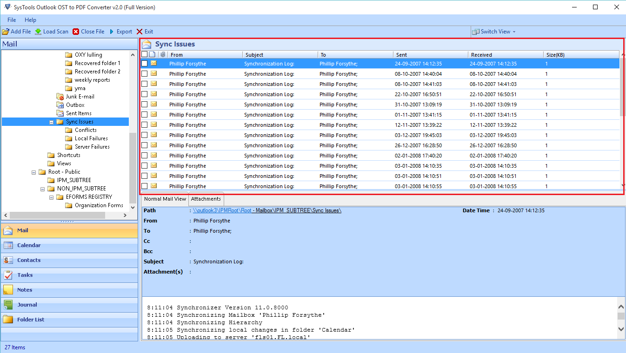Click the Notes icon in navigation pane

(8, 290)
